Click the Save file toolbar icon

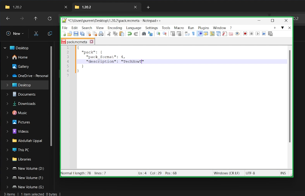76,34
